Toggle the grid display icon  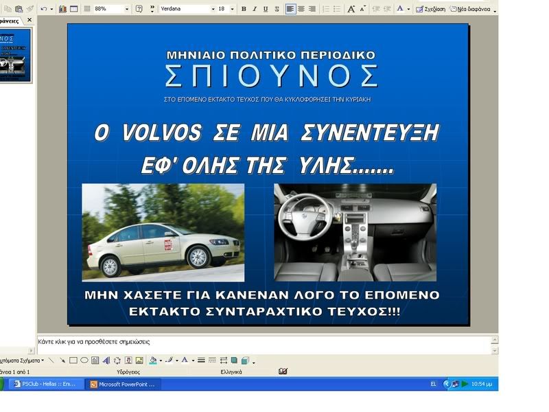point(87,9)
